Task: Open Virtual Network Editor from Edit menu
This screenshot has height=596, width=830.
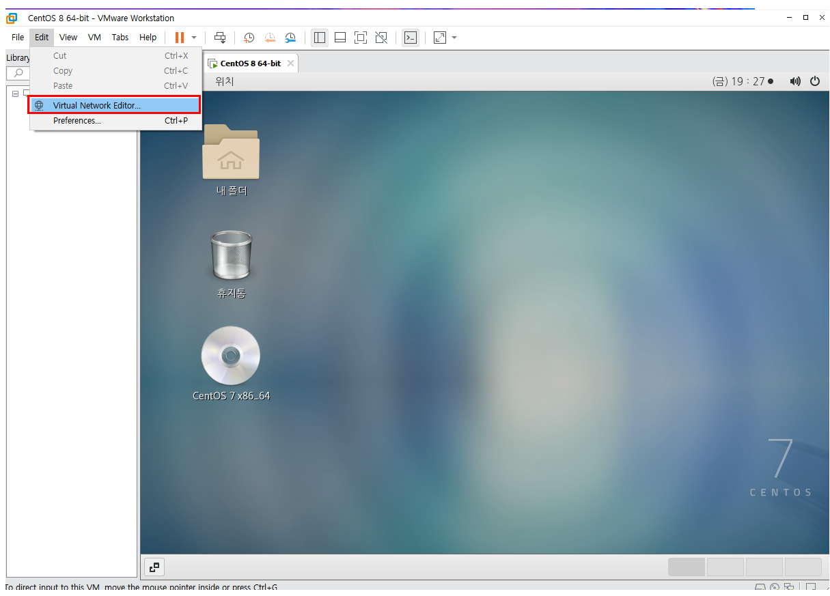Action: (115, 105)
